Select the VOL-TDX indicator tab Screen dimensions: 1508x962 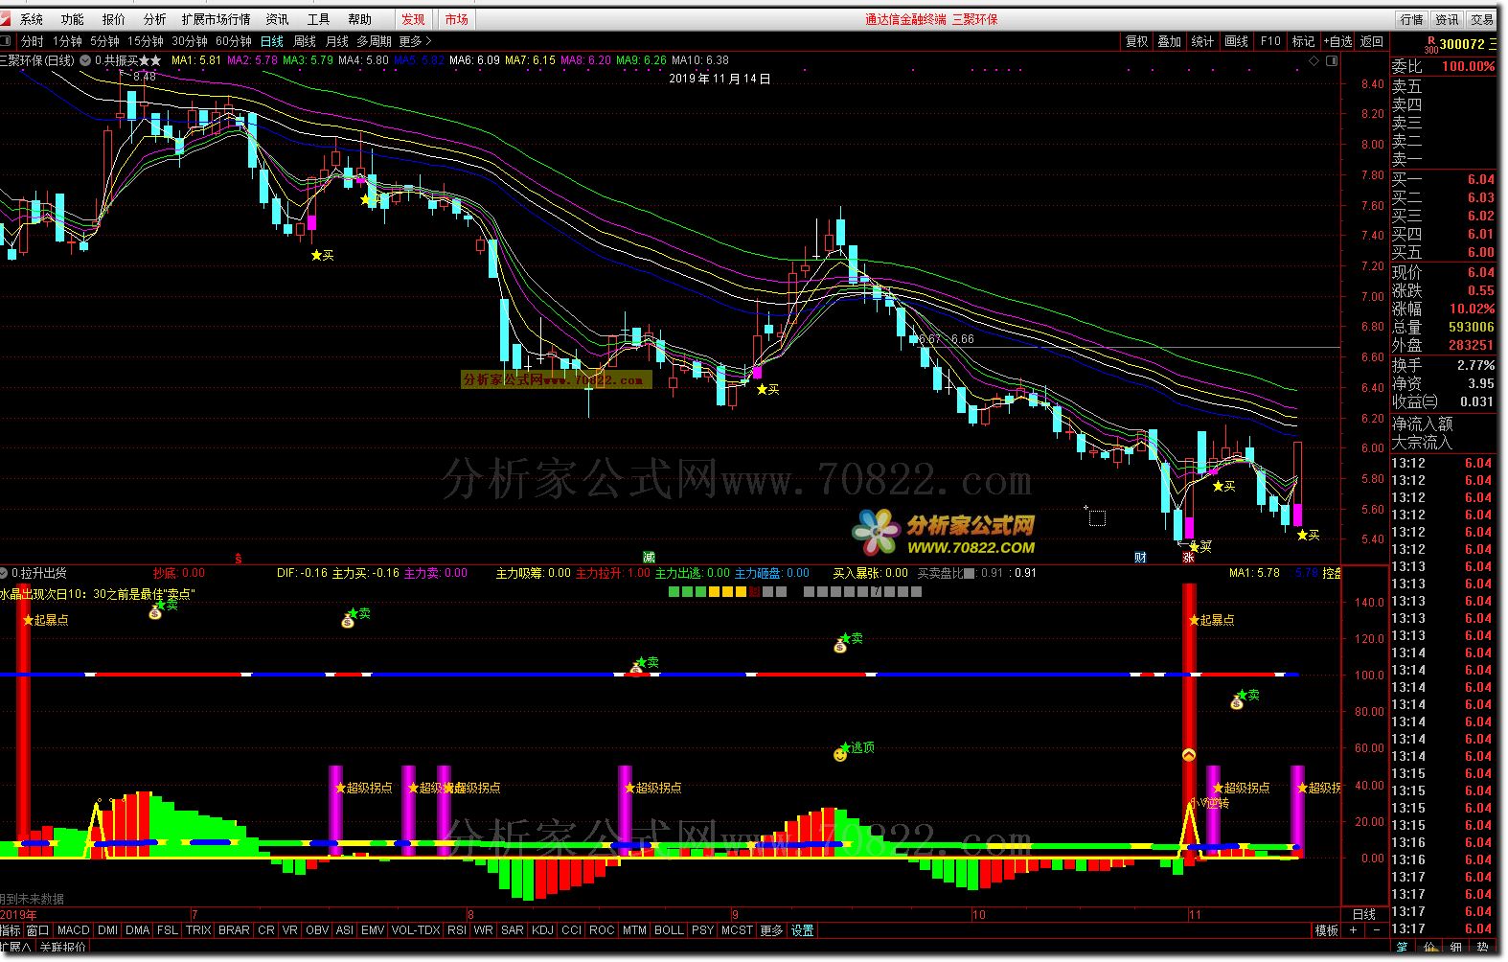pyautogui.click(x=416, y=930)
